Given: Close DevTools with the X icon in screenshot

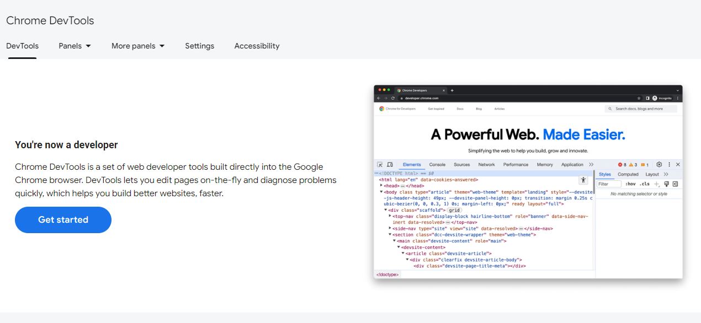Looking at the screenshot, I should (678, 164).
